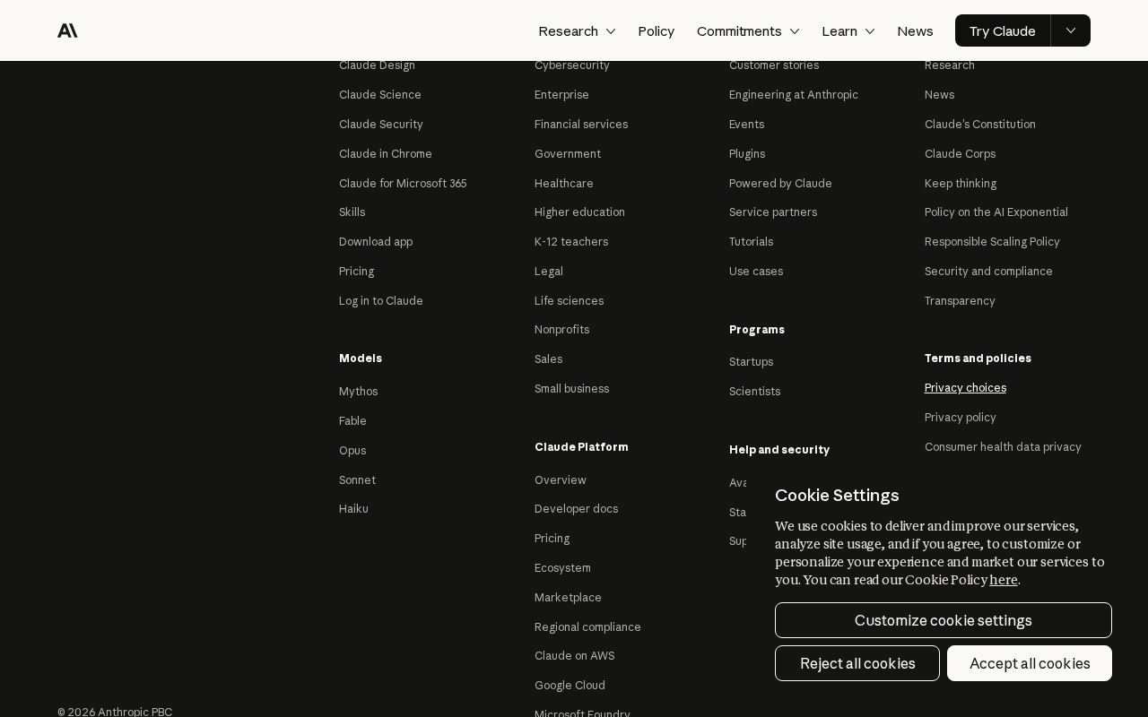Open the Scientists program link
The width and height of the screenshot is (1148, 717).
click(x=754, y=391)
